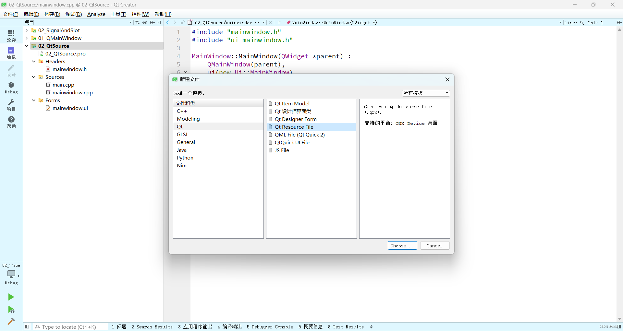This screenshot has width=623, height=331.
Task: Close the mainwindow.cpp document with X
Action: [270, 22]
